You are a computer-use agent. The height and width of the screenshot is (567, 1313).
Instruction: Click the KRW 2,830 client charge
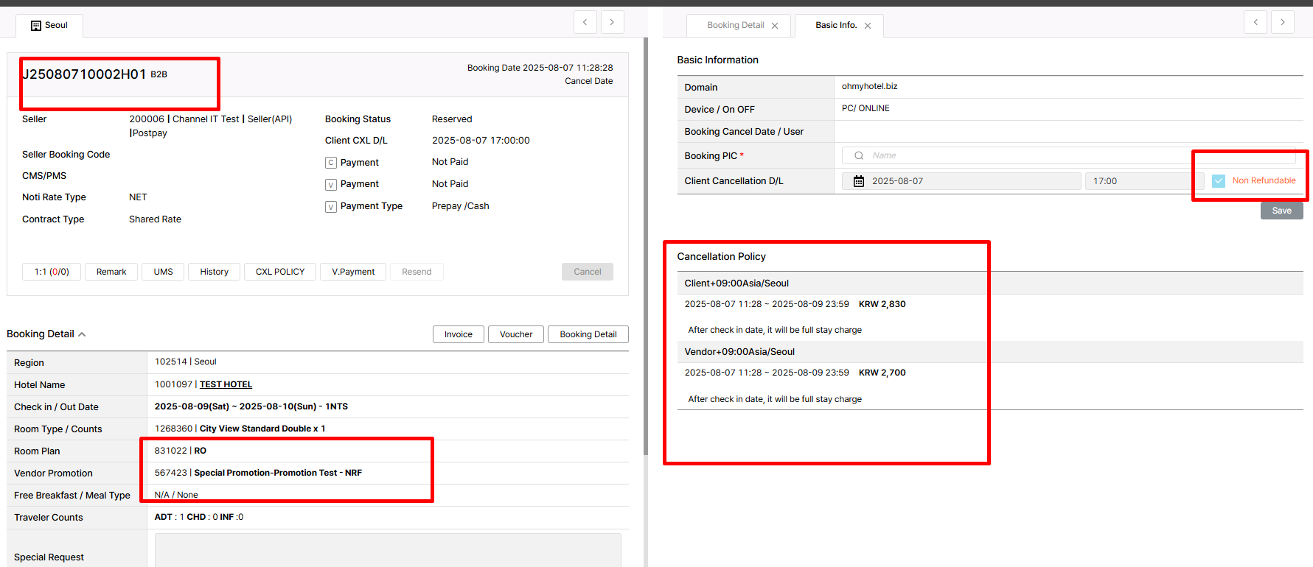[x=882, y=304]
